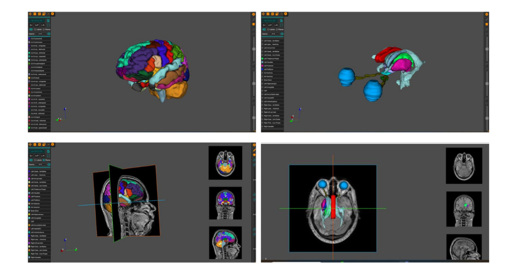This screenshot has width=517, height=274.
Task: Click the fullscreen icon beside L-R in top-left panel
Action: tap(49, 25)
